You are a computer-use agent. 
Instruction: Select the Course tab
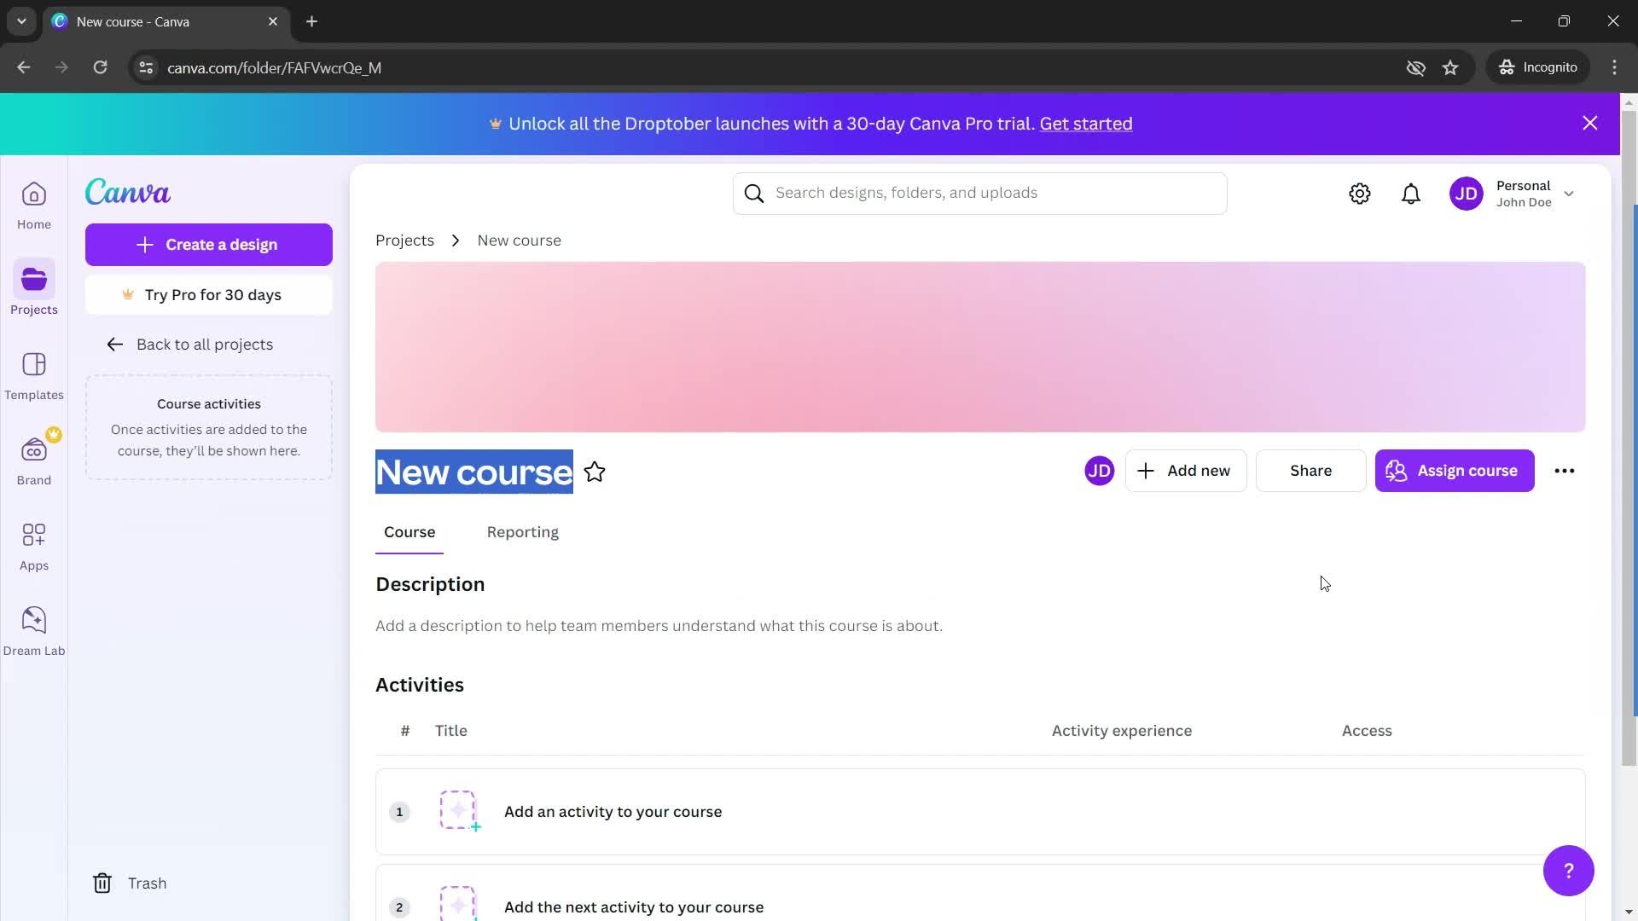[409, 530]
